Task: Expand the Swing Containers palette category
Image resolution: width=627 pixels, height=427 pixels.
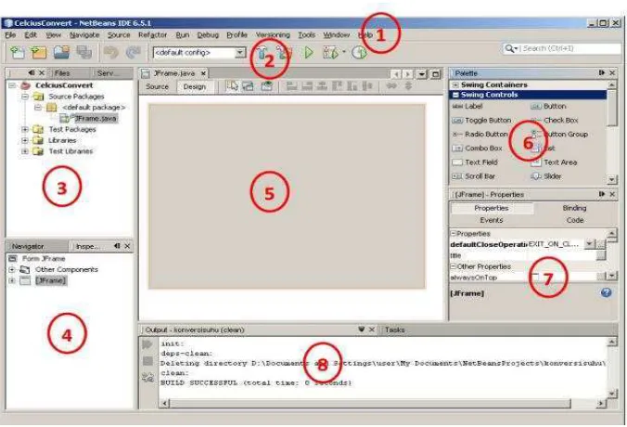Action: [x=455, y=84]
